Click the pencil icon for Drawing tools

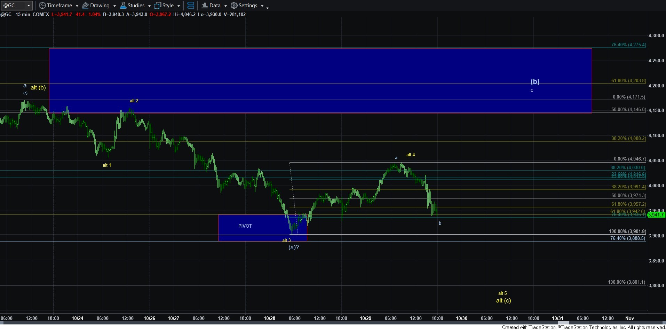click(x=85, y=6)
